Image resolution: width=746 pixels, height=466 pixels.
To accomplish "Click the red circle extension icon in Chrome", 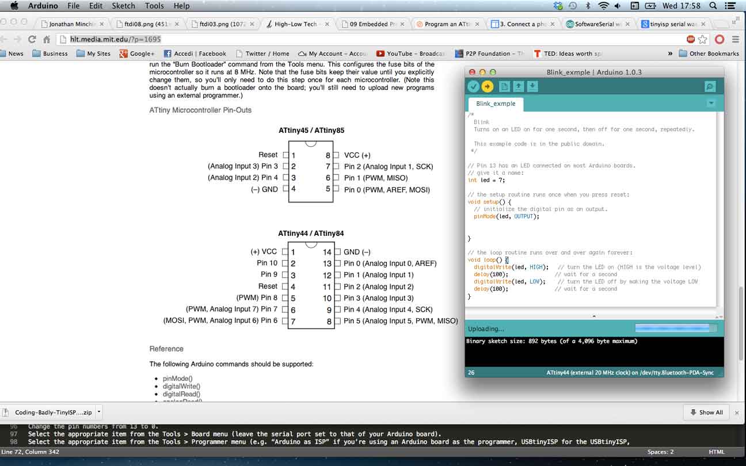I will (x=720, y=39).
